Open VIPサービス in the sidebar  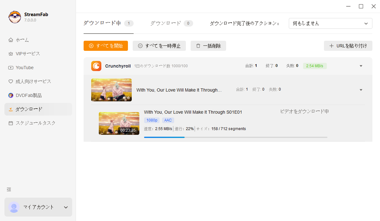click(x=28, y=54)
